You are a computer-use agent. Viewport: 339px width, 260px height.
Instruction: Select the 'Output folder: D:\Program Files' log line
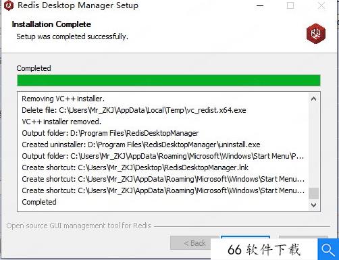tap(110, 133)
